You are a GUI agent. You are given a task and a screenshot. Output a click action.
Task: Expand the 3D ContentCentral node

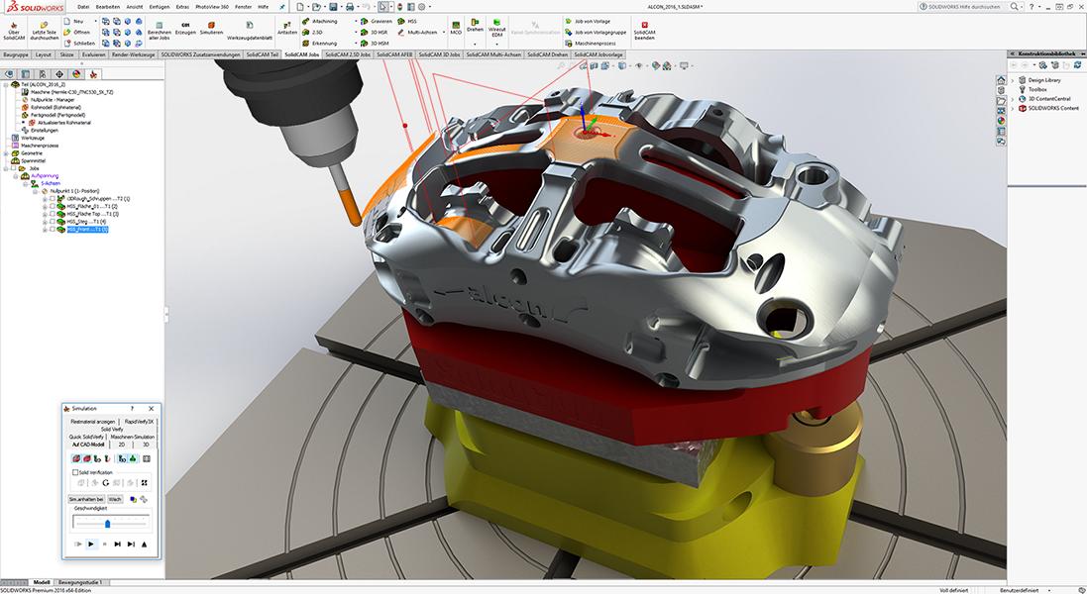coord(1013,99)
